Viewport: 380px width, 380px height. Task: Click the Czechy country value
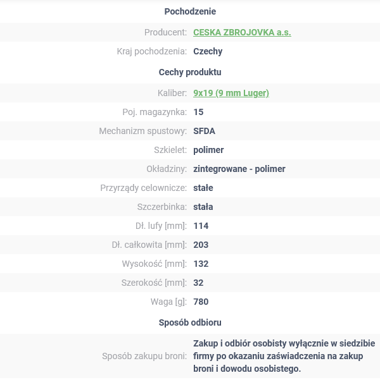[x=208, y=51]
